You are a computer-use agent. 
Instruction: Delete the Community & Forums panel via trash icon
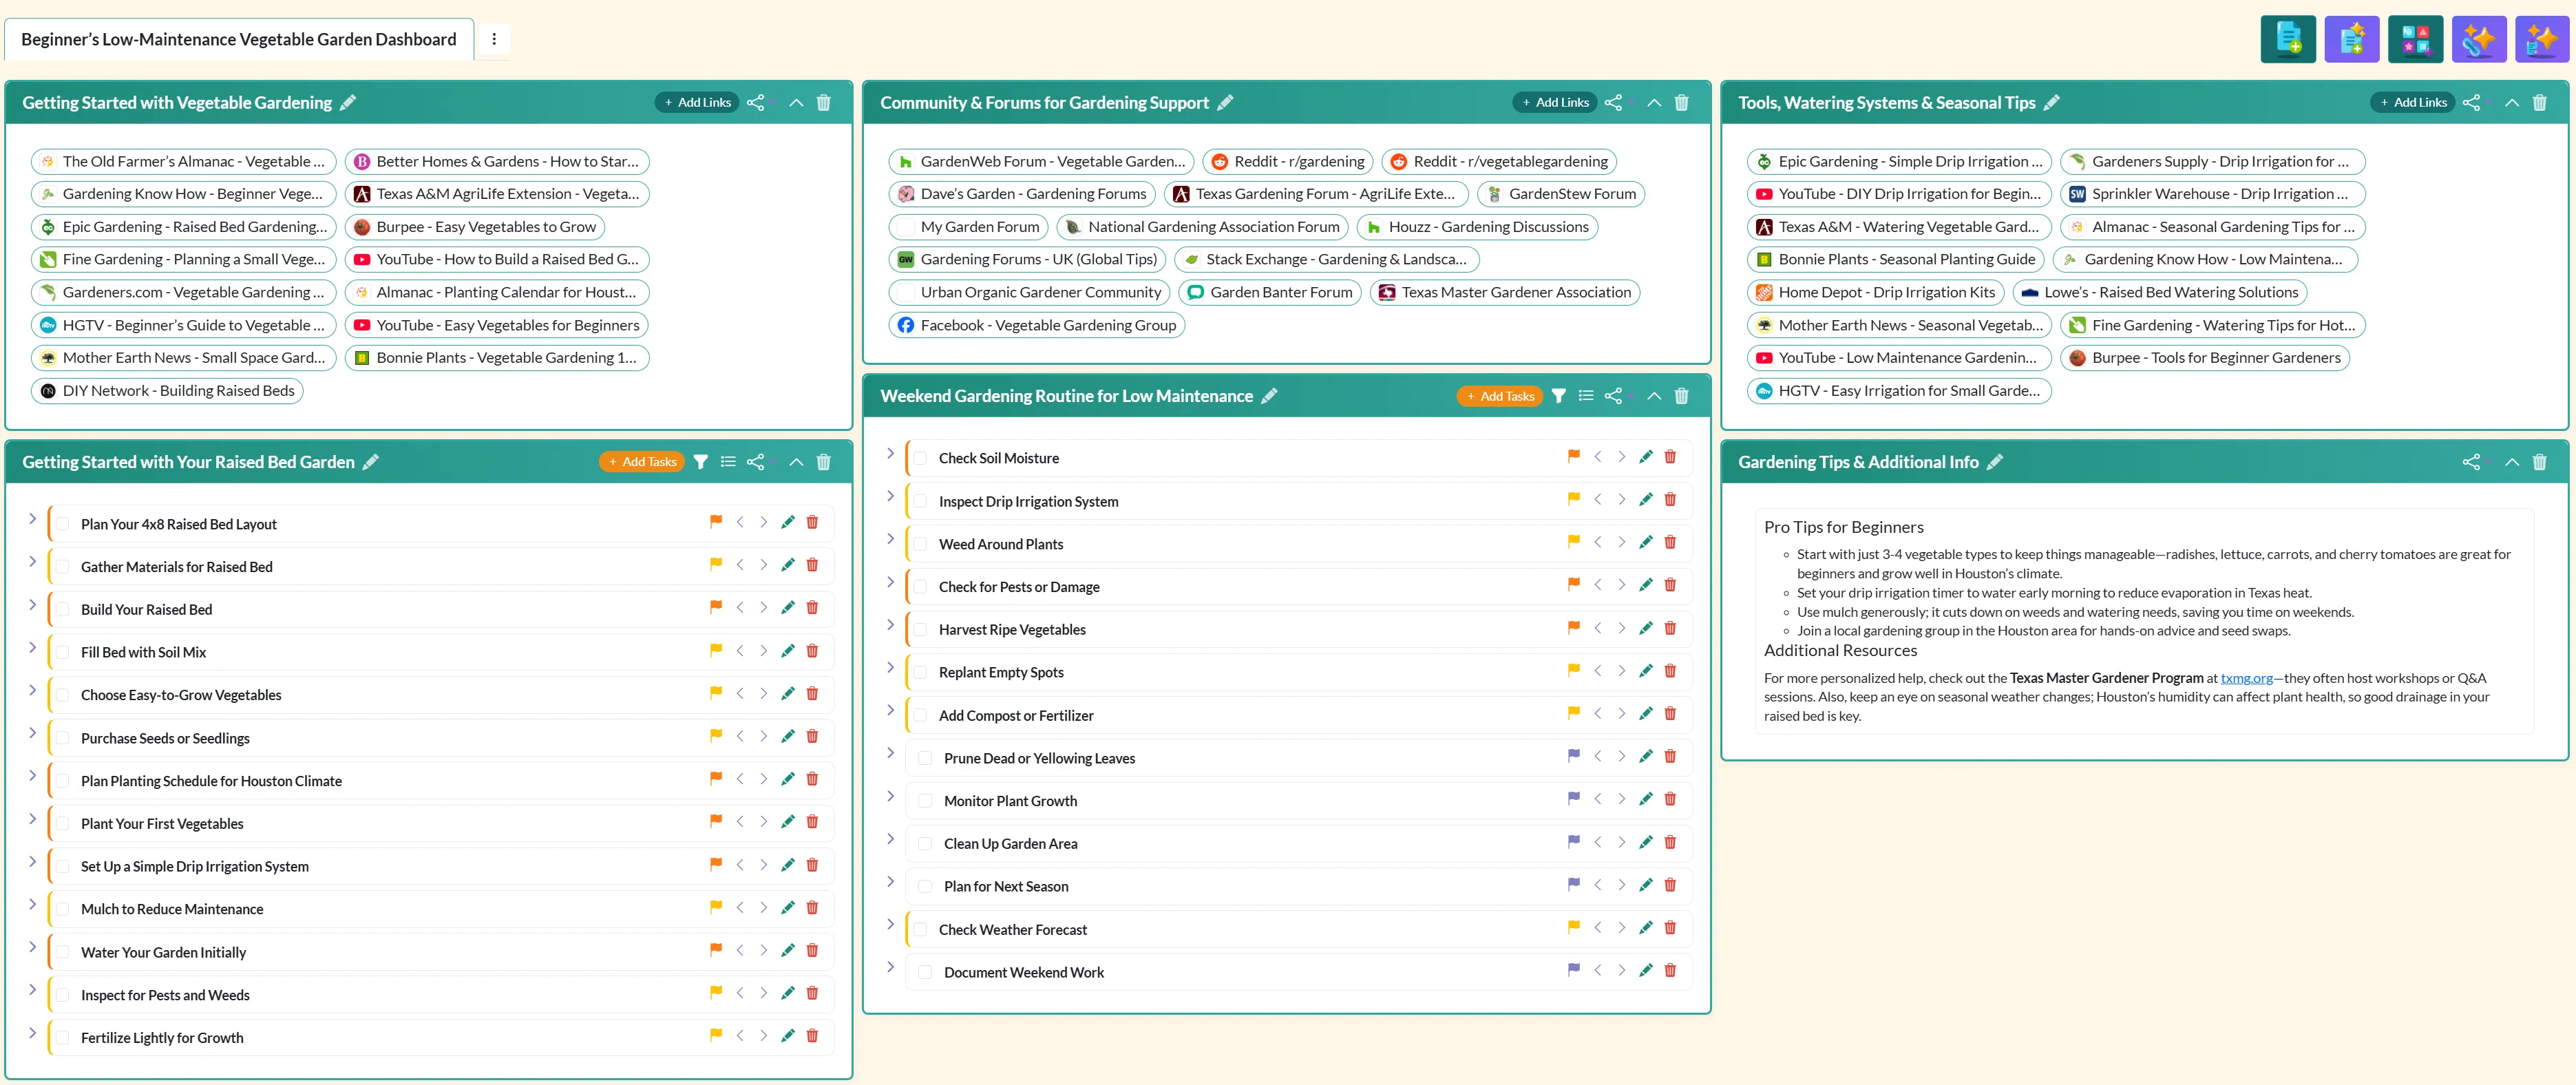point(1681,103)
